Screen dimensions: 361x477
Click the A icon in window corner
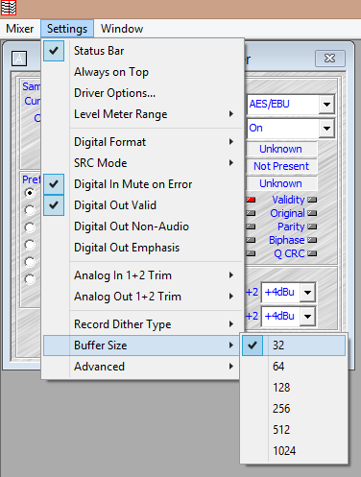pos(19,59)
